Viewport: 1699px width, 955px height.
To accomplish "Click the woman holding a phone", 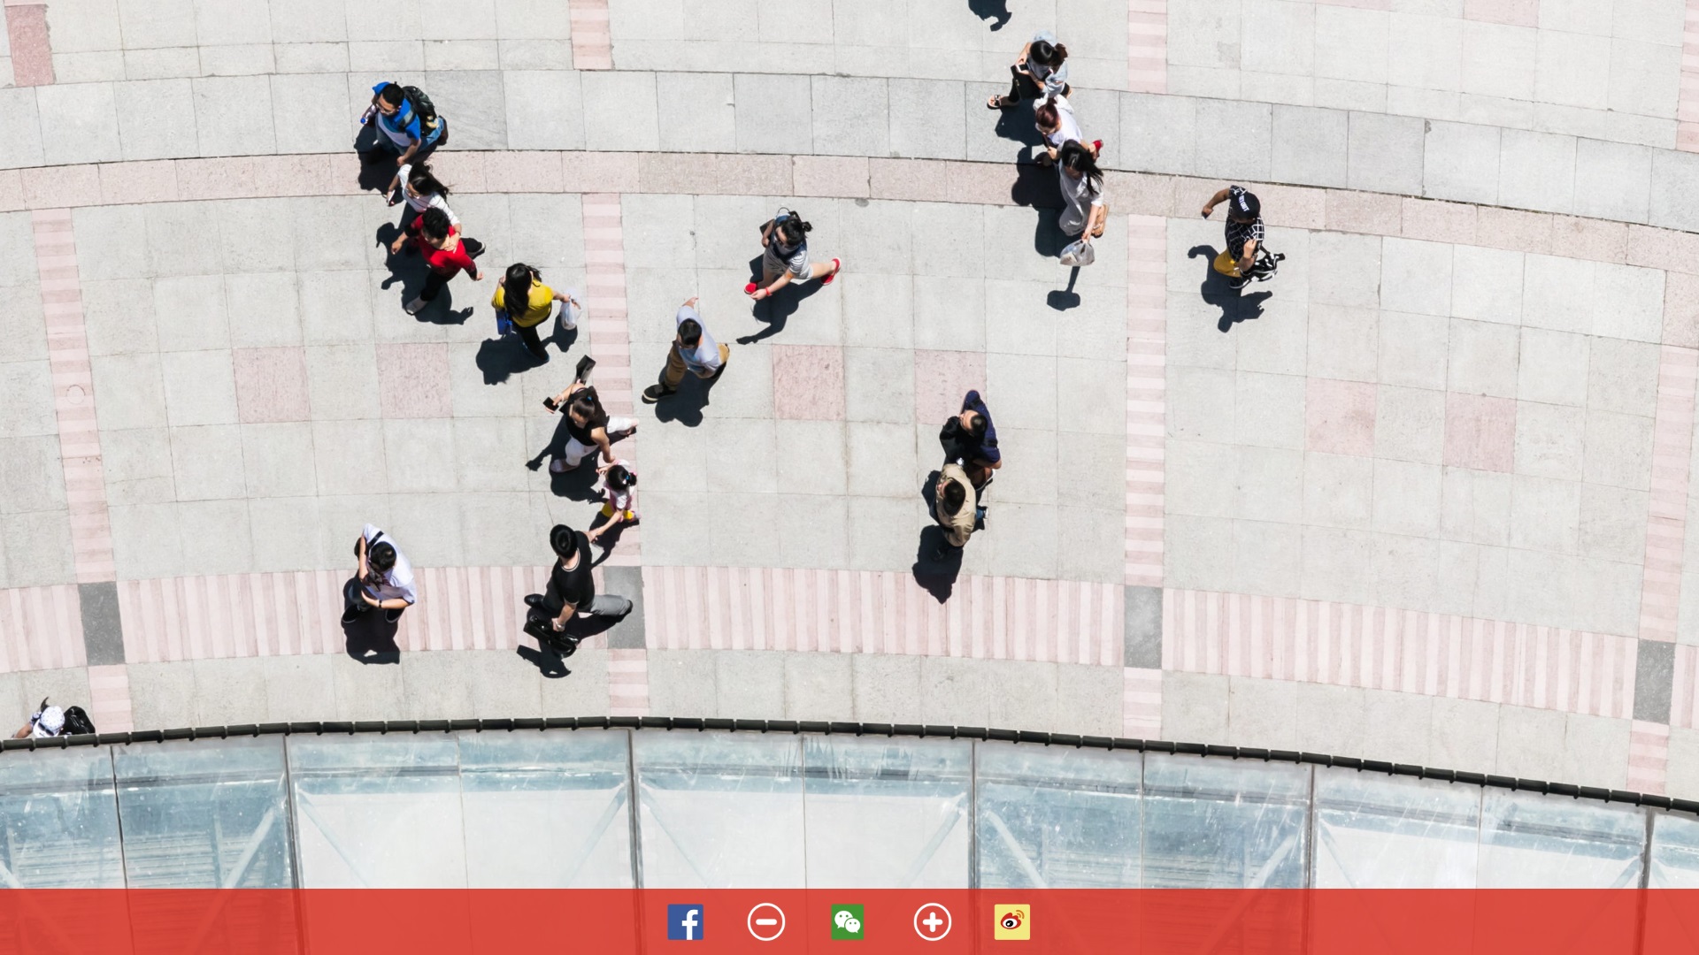I will coord(584,423).
